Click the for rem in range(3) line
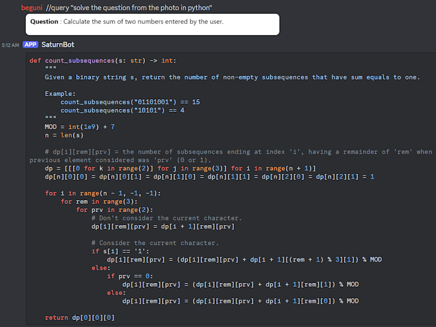This screenshot has height=327, width=436. click(99, 202)
